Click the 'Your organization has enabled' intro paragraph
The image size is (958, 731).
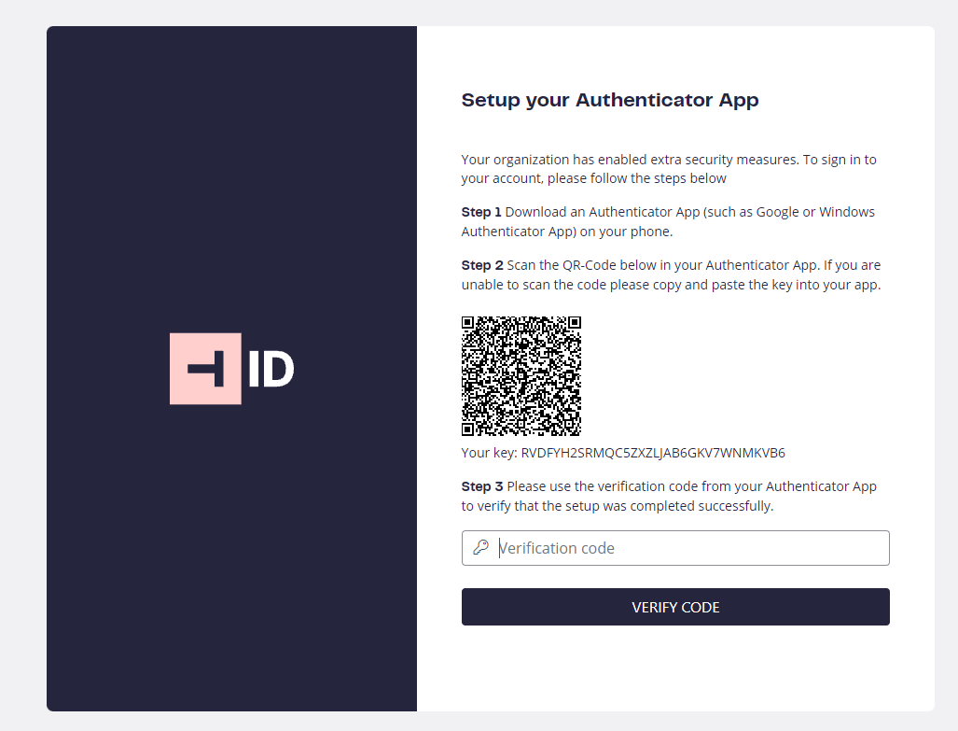pos(669,169)
